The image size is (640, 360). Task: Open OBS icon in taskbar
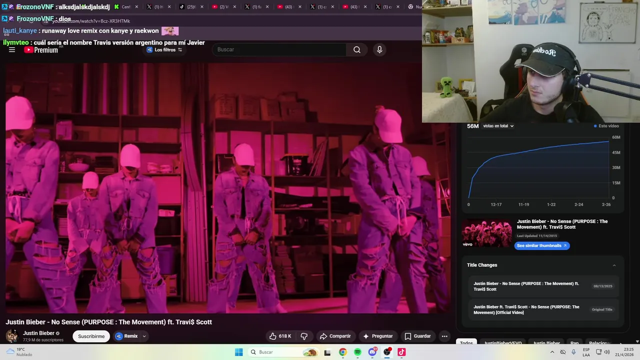click(387, 352)
